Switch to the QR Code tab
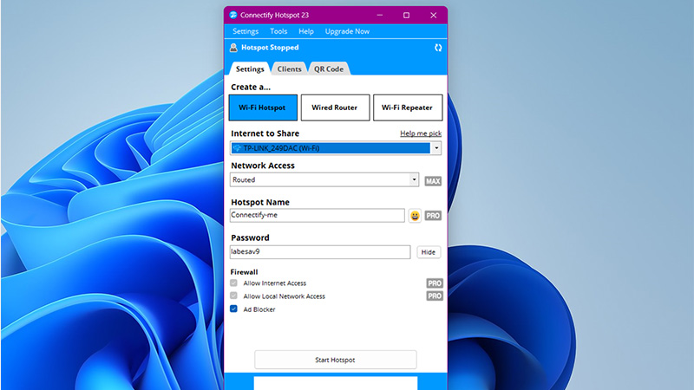Screen dimensions: 694x390 tap(329, 69)
